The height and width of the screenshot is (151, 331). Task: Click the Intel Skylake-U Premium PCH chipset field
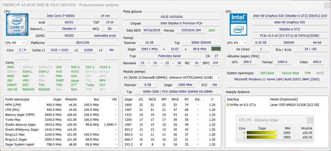coord(181,23)
